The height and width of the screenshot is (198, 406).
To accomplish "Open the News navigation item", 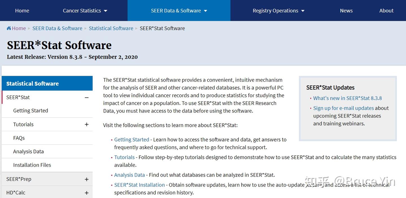I will pyautogui.click(x=346, y=11).
